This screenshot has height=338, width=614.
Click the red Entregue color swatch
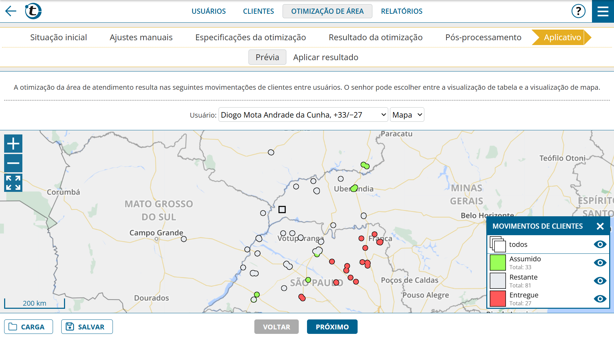(497, 299)
